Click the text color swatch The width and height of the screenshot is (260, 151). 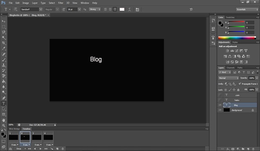pyautogui.click(x=122, y=9)
